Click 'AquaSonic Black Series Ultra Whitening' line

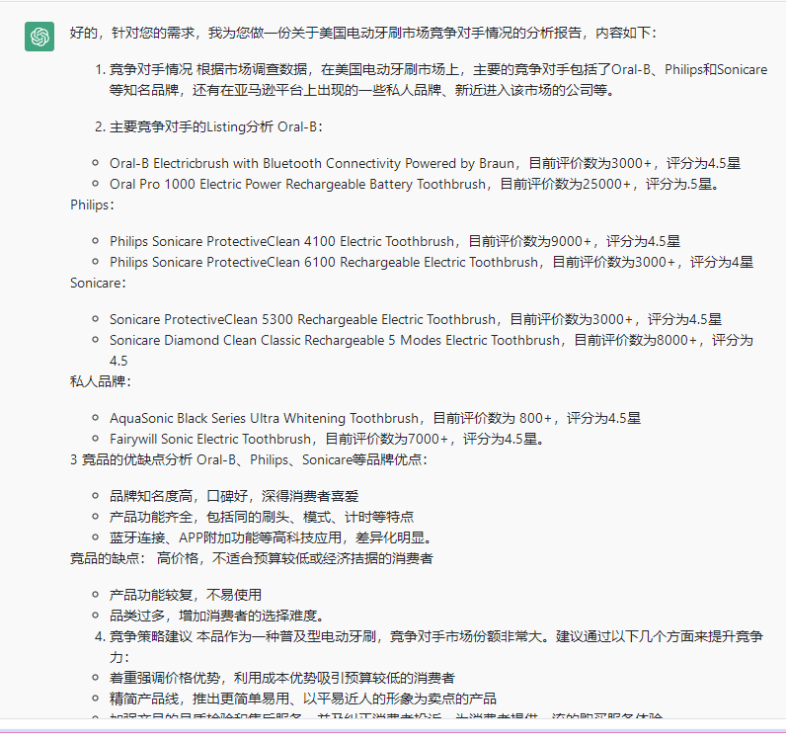pos(375,418)
